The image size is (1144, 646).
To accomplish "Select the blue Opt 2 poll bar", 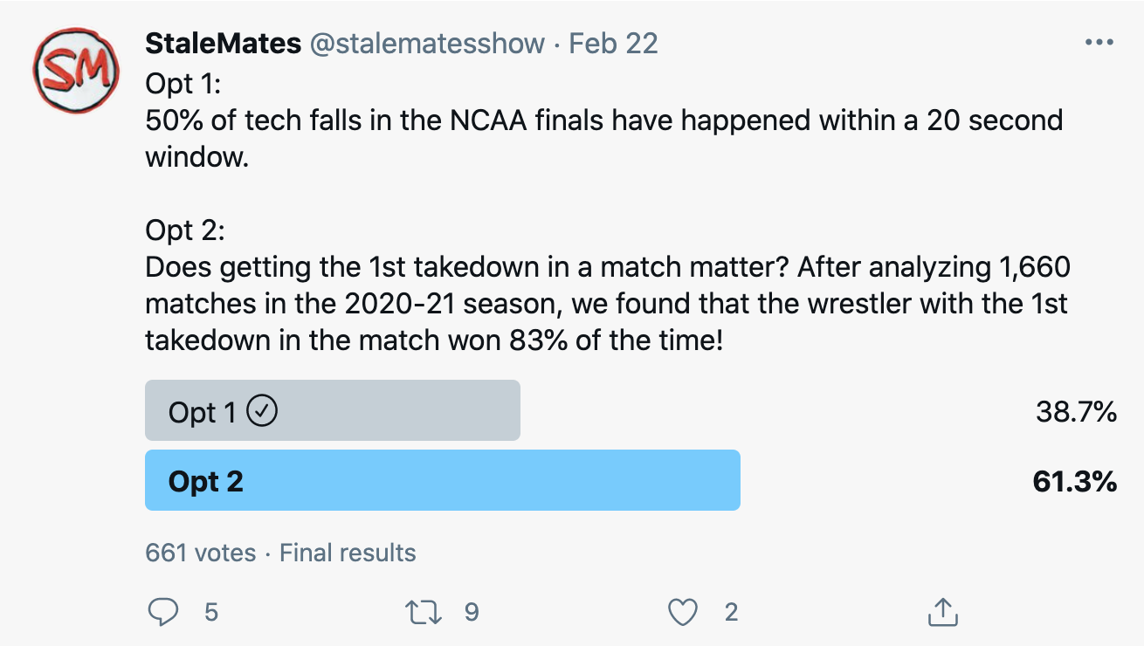I will 442,480.
